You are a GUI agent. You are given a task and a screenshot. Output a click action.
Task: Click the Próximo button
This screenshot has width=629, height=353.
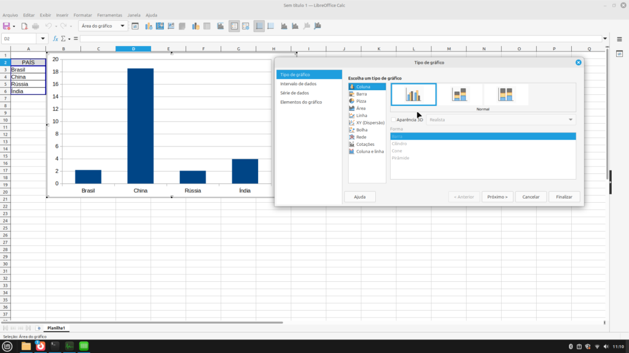tap(498, 197)
